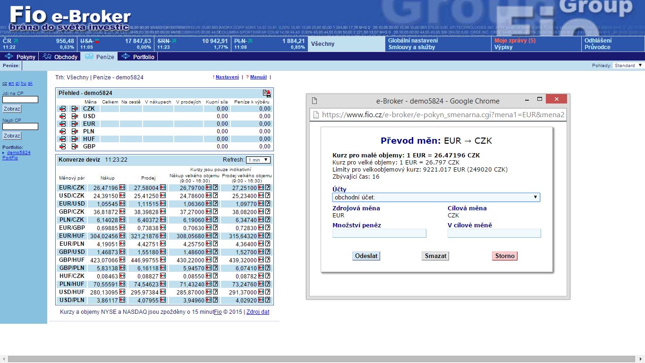The width and height of the screenshot is (645, 363).
Task: Click the Odeslat button in popup
Action: [366, 256]
